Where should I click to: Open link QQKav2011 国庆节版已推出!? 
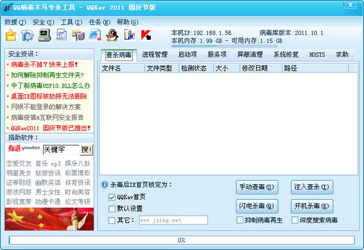(50, 128)
